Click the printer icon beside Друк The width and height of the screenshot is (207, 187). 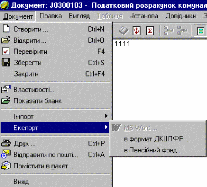coord(6,144)
